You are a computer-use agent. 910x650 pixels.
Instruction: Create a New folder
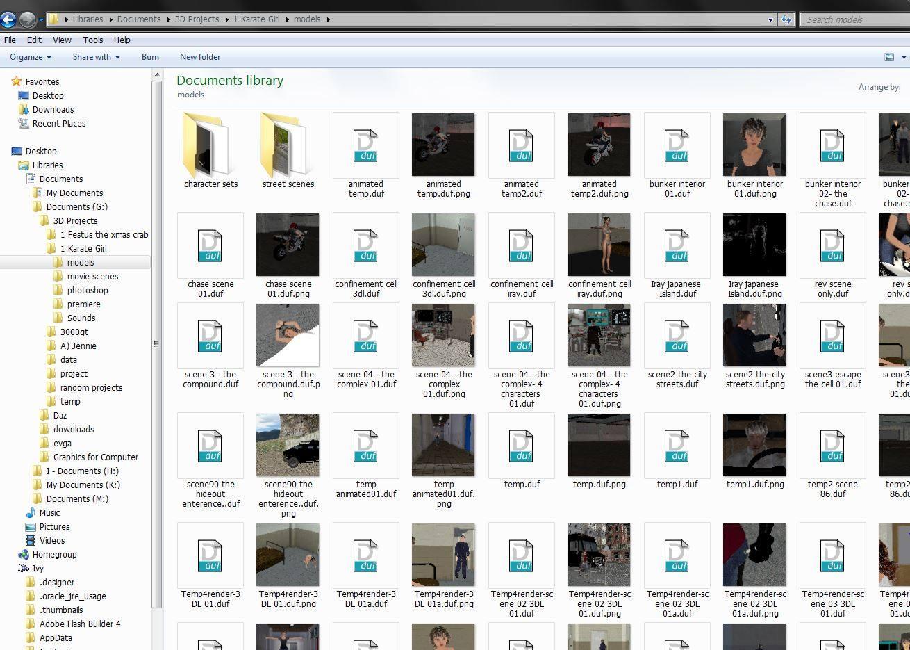pos(200,57)
